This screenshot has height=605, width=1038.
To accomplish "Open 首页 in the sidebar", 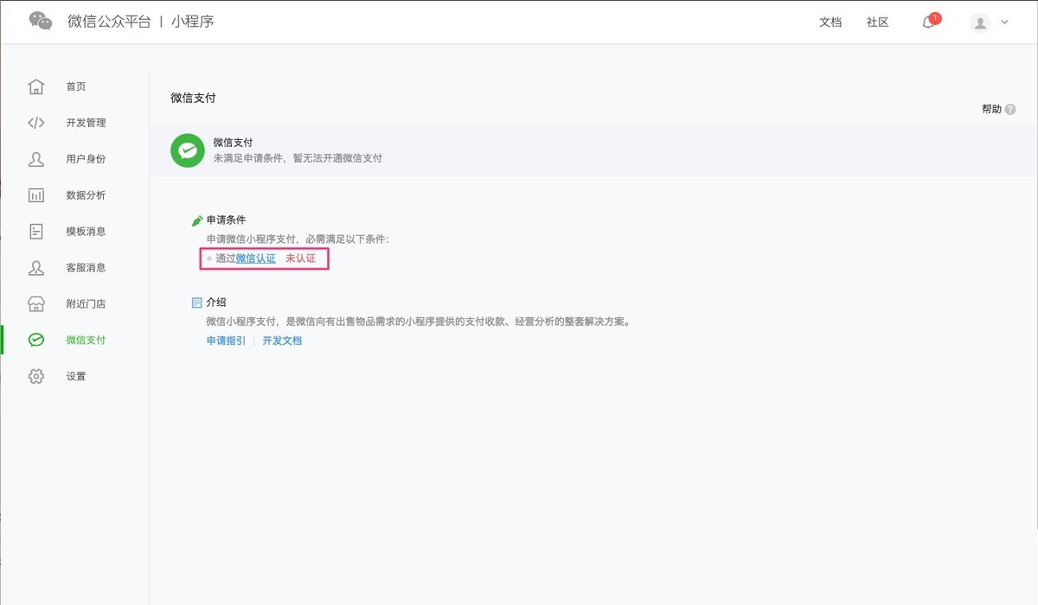I will click(76, 86).
